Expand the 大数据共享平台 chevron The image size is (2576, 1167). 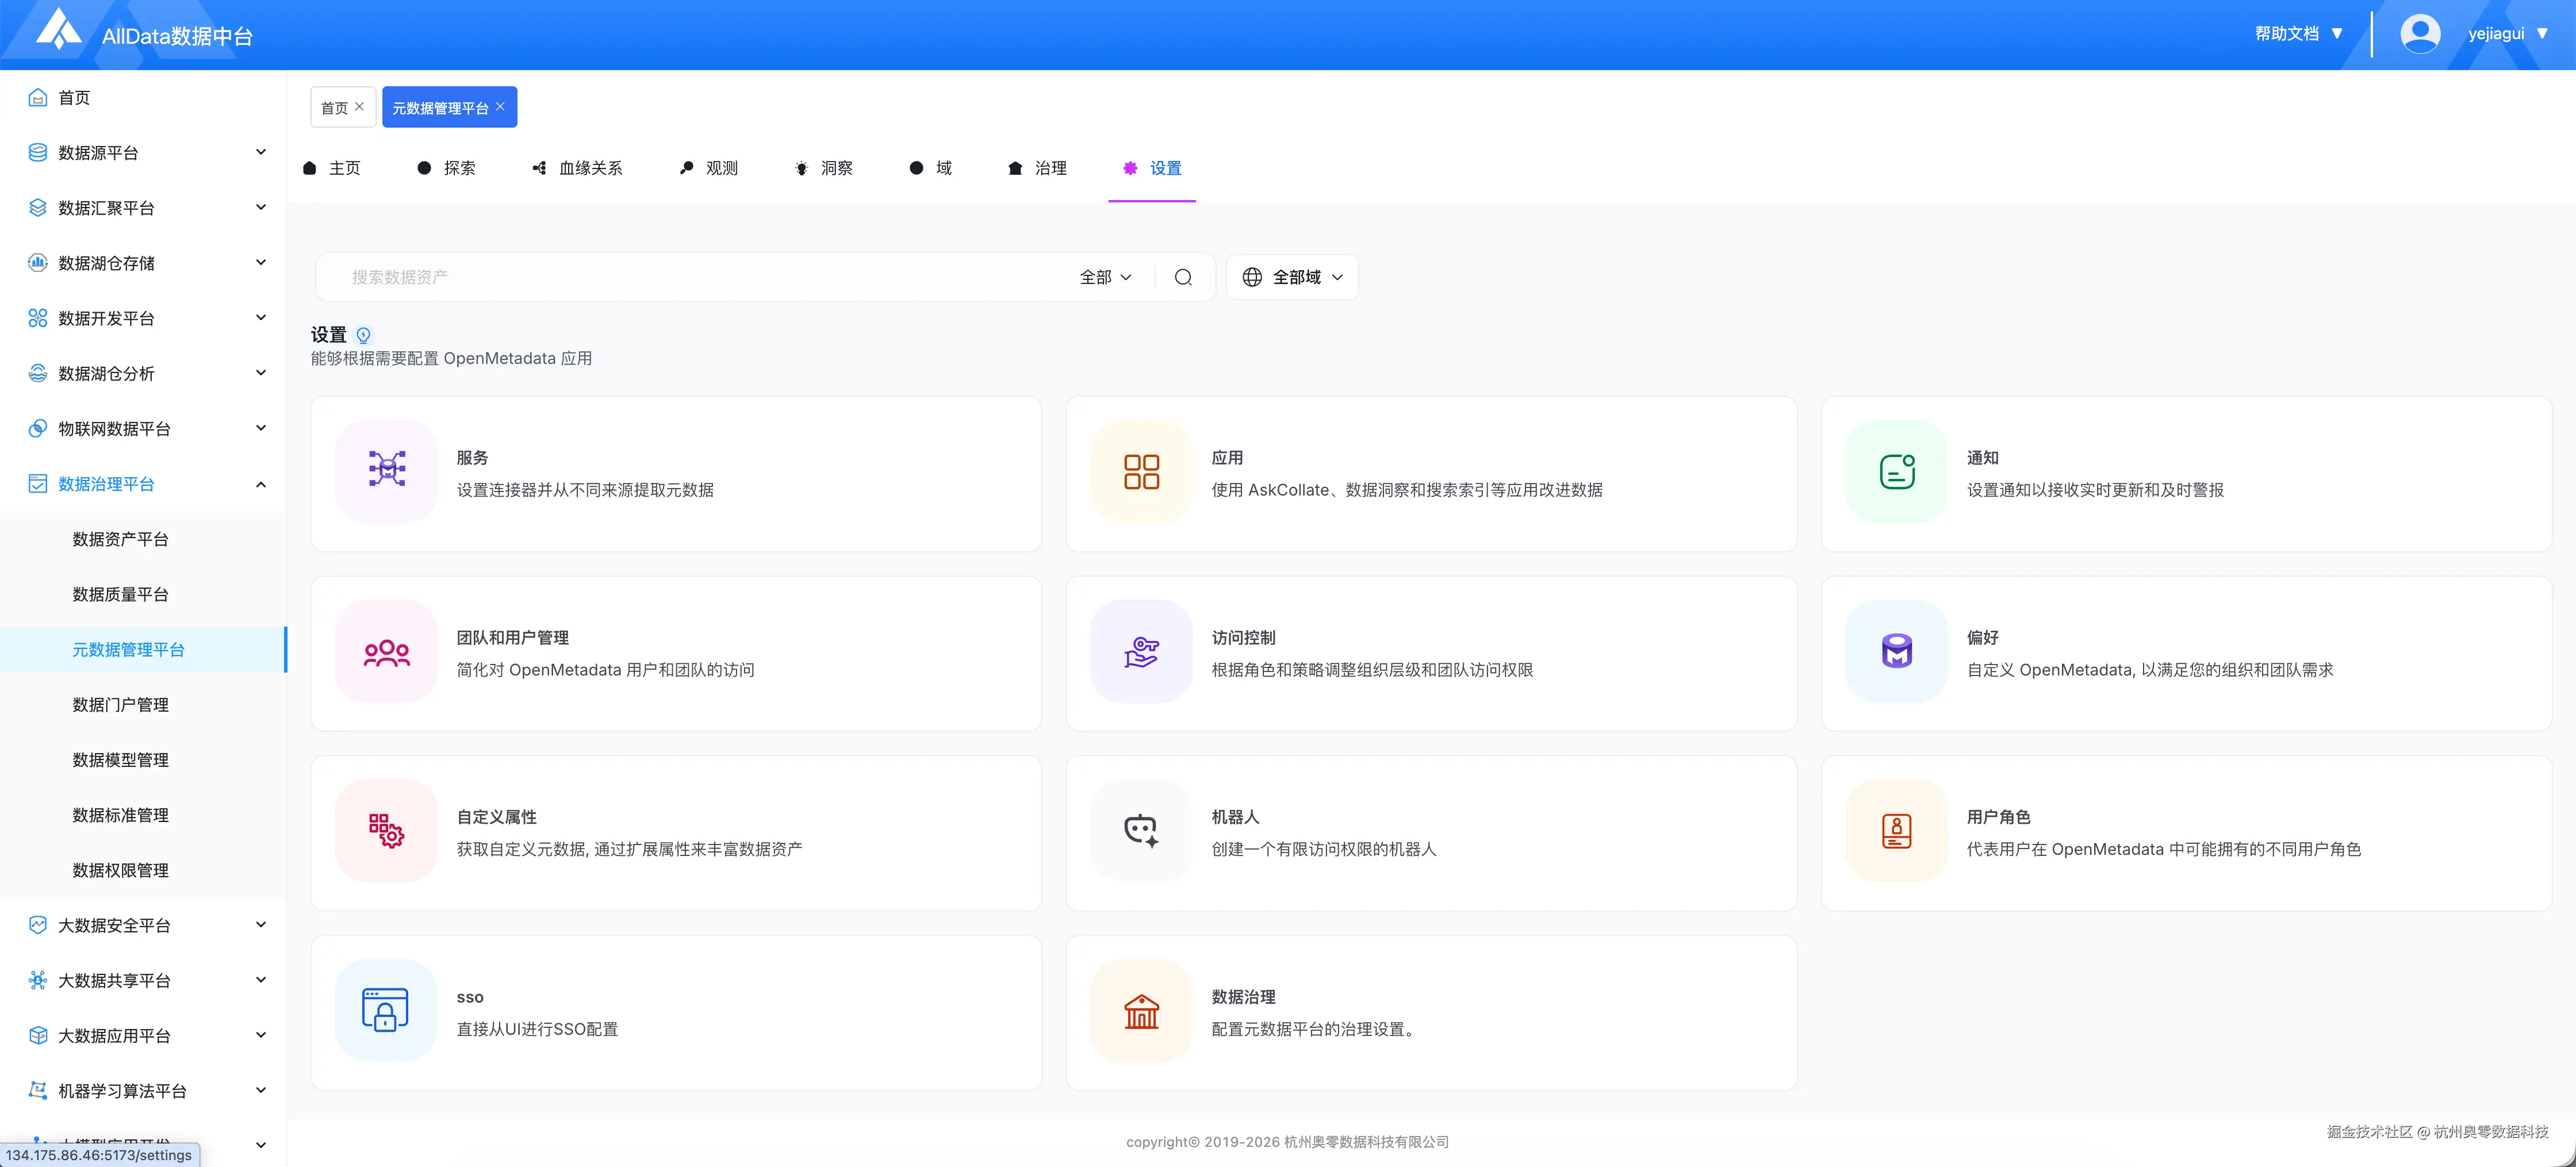261,980
